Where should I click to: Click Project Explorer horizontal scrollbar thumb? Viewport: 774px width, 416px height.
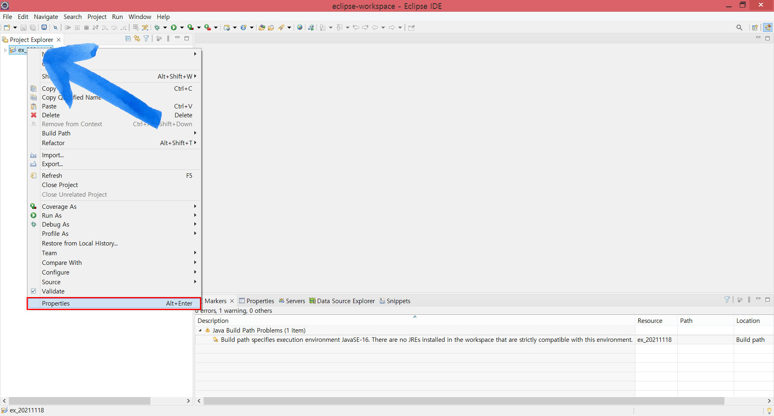point(79,401)
